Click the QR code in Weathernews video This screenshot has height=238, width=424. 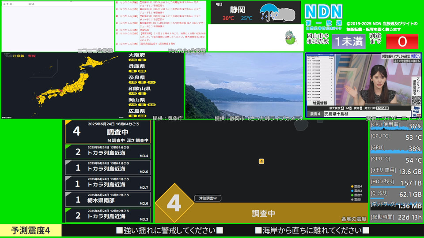click(416, 100)
